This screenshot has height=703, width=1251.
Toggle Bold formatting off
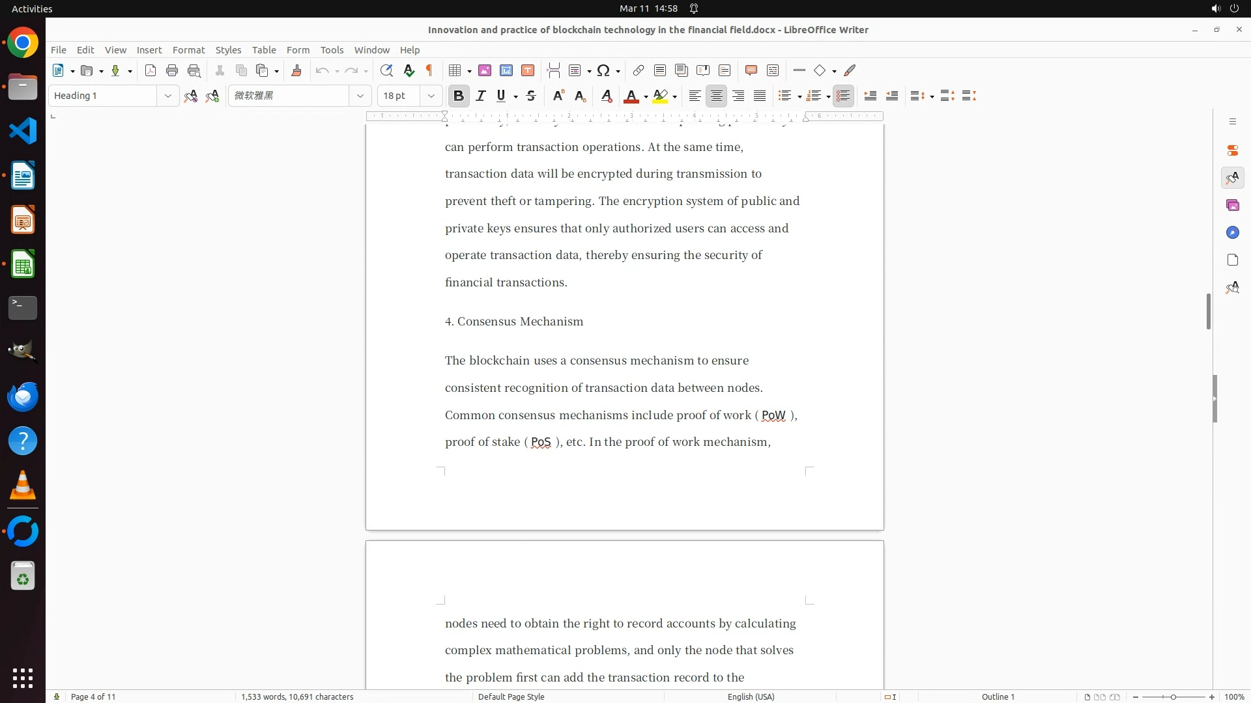click(x=459, y=96)
